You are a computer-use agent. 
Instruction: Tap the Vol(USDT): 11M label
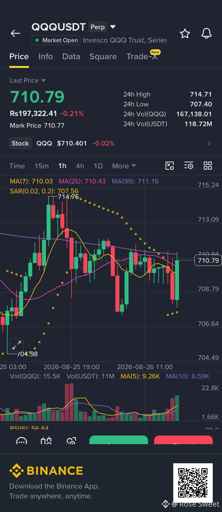click(90, 376)
